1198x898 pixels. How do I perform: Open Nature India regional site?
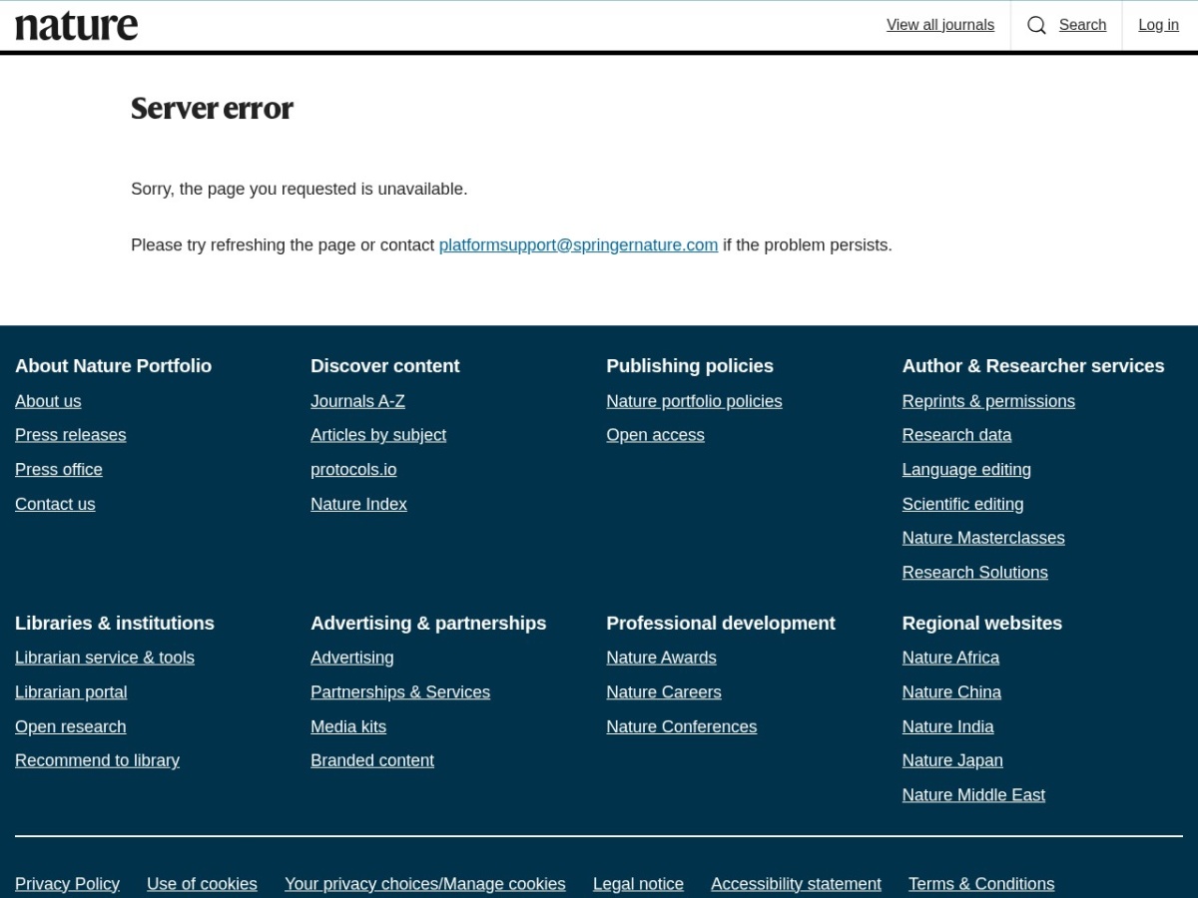click(947, 726)
